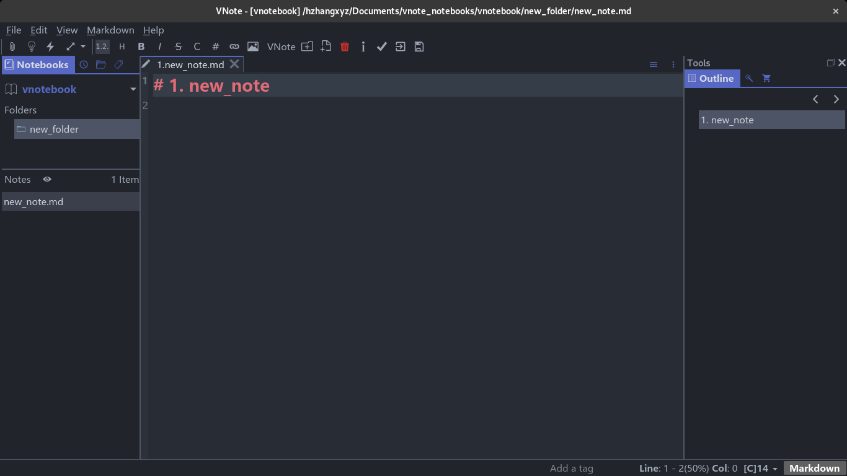The height and width of the screenshot is (476, 847).
Task: Click the Add a tag field
Action: pyautogui.click(x=571, y=468)
